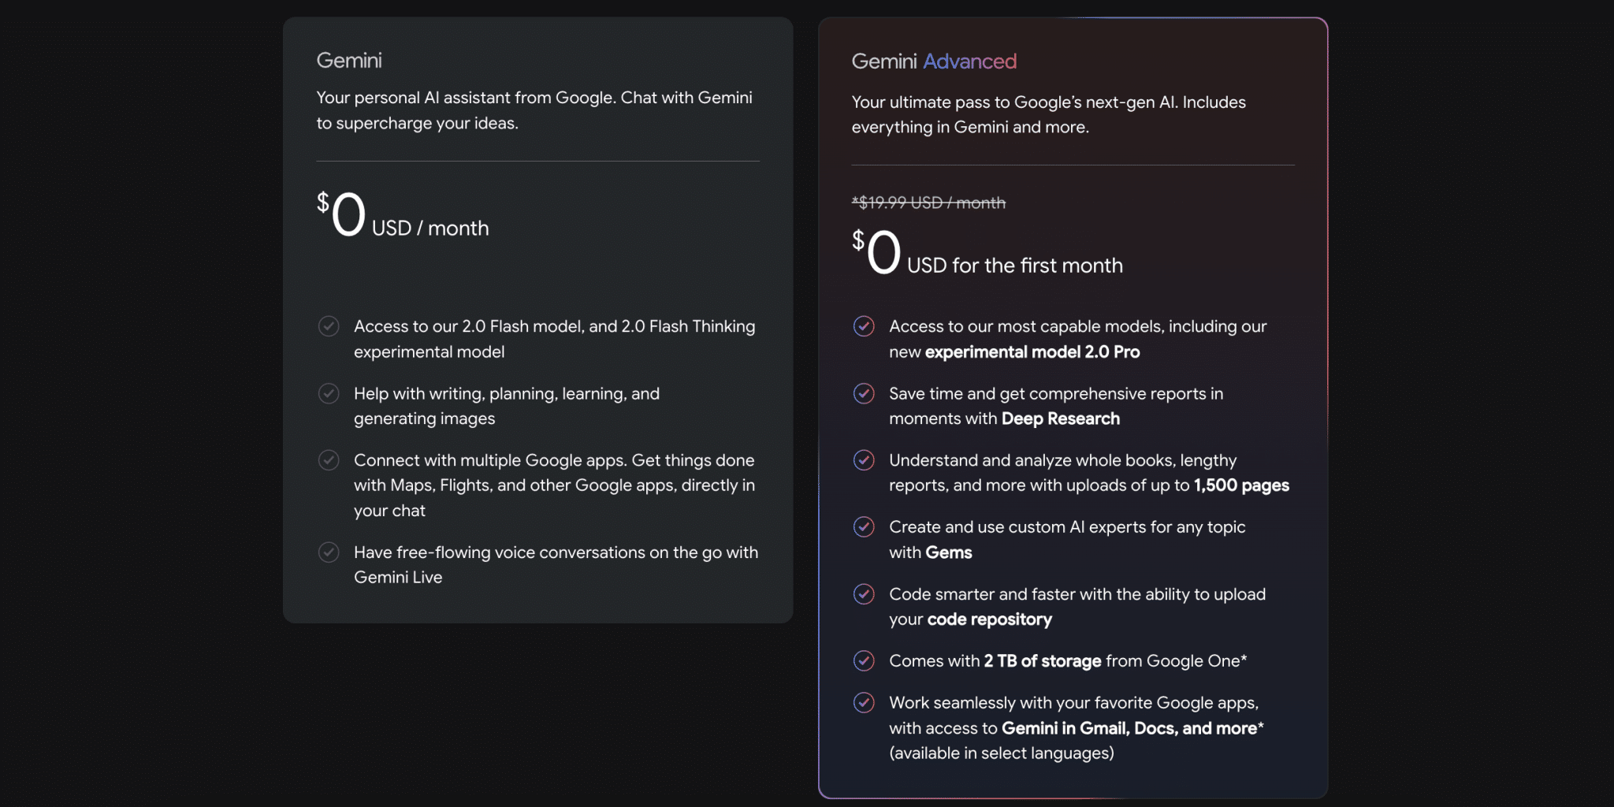Click the checkmark beside the 2.0 Flash model feature
This screenshot has height=807, width=1614.
pos(329,326)
